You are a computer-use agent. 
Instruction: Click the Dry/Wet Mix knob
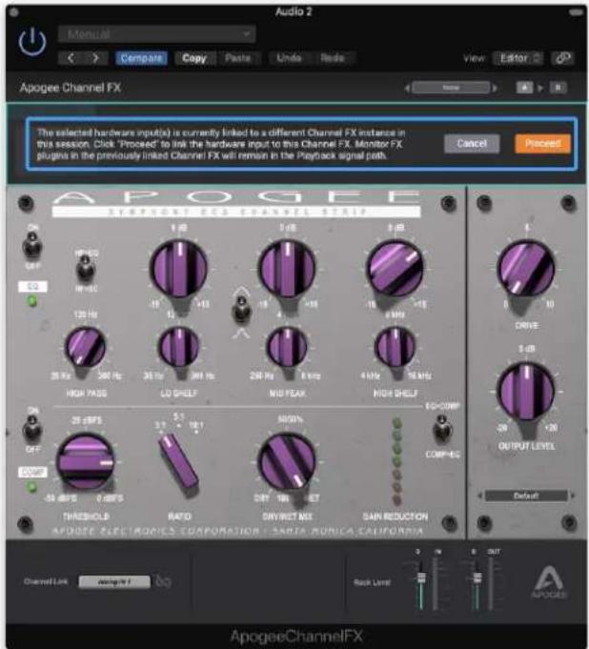pos(287,463)
